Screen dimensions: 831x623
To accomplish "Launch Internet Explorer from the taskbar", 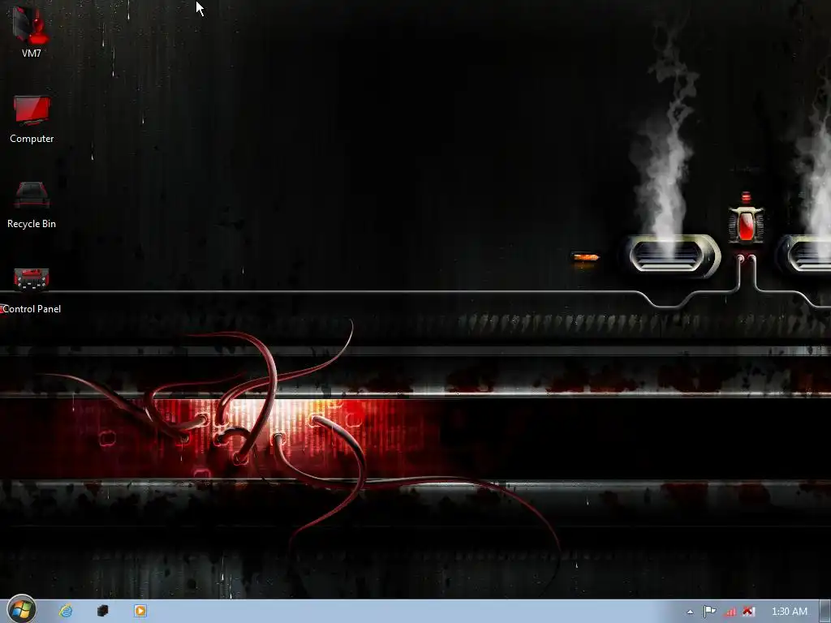I will pyautogui.click(x=66, y=611).
